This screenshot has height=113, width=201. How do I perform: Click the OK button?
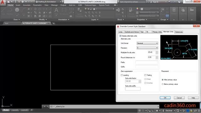click(165, 98)
